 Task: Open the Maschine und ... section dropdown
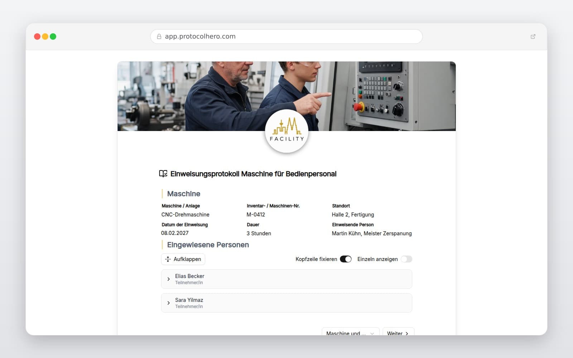(350, 332)
